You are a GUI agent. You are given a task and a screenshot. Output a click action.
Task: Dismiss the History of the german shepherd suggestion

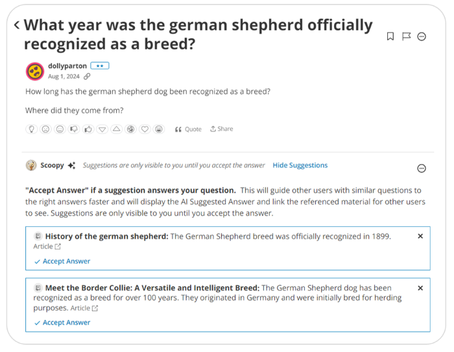[x=420, y=236]
